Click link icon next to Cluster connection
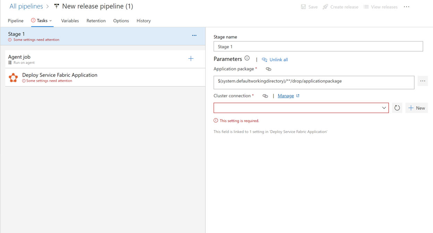The image size is (433, 233). (265, 96)
